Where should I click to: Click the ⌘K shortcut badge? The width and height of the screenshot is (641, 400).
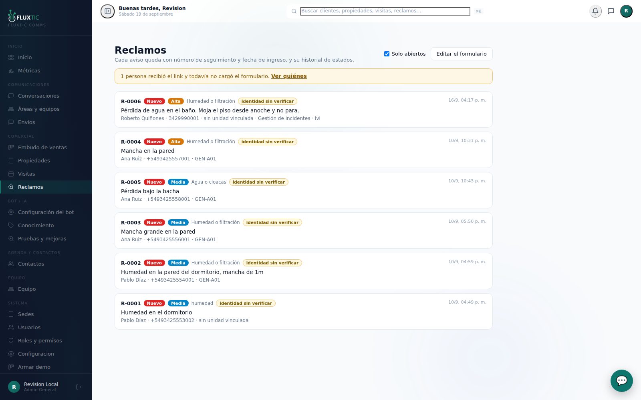[x=478, y=11]
